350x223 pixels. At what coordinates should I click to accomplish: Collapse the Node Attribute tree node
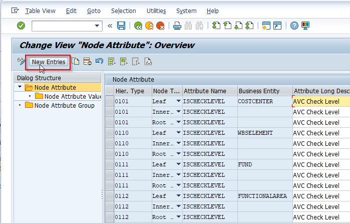(20, 87)
